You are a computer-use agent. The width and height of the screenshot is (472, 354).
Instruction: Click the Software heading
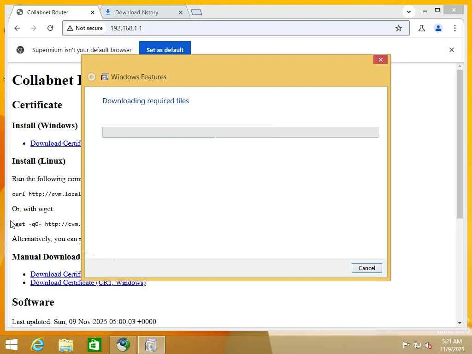pyautogui.click(x=33, y=302)
